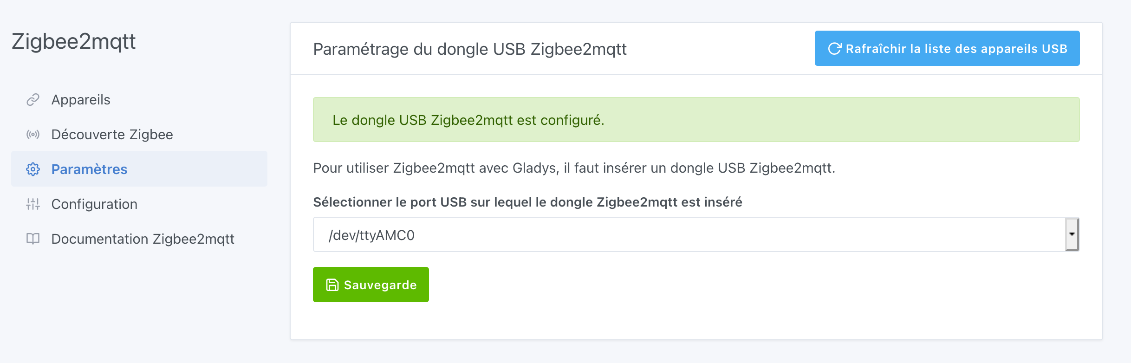Viewport: 1131px width, 363px height.
Task: Click the link icon beside Appareils
Action: click(x=32, y=99)
